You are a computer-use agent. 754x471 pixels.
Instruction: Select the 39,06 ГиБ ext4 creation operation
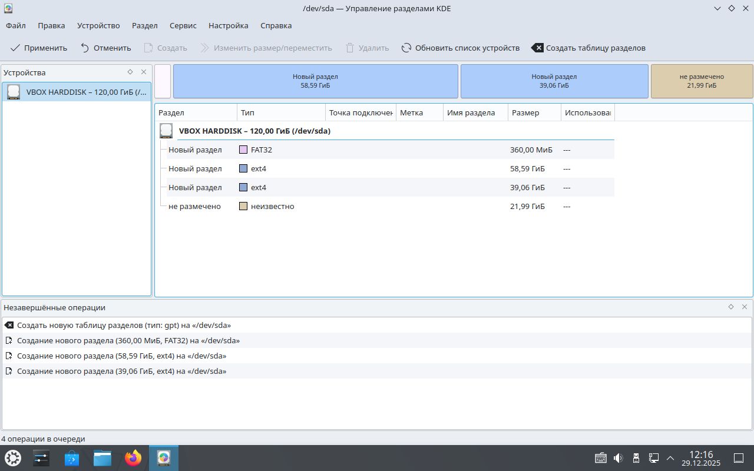point(376,371)
